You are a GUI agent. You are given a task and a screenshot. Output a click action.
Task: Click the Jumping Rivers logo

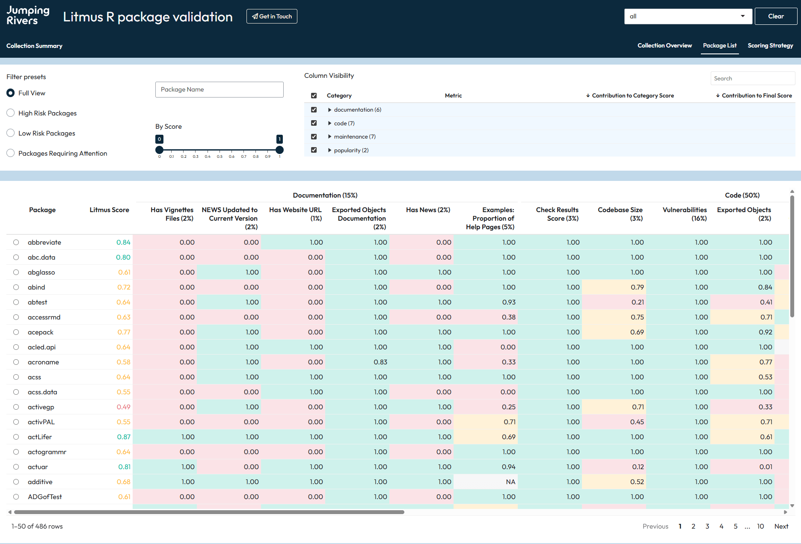click(x=28, y=16)
